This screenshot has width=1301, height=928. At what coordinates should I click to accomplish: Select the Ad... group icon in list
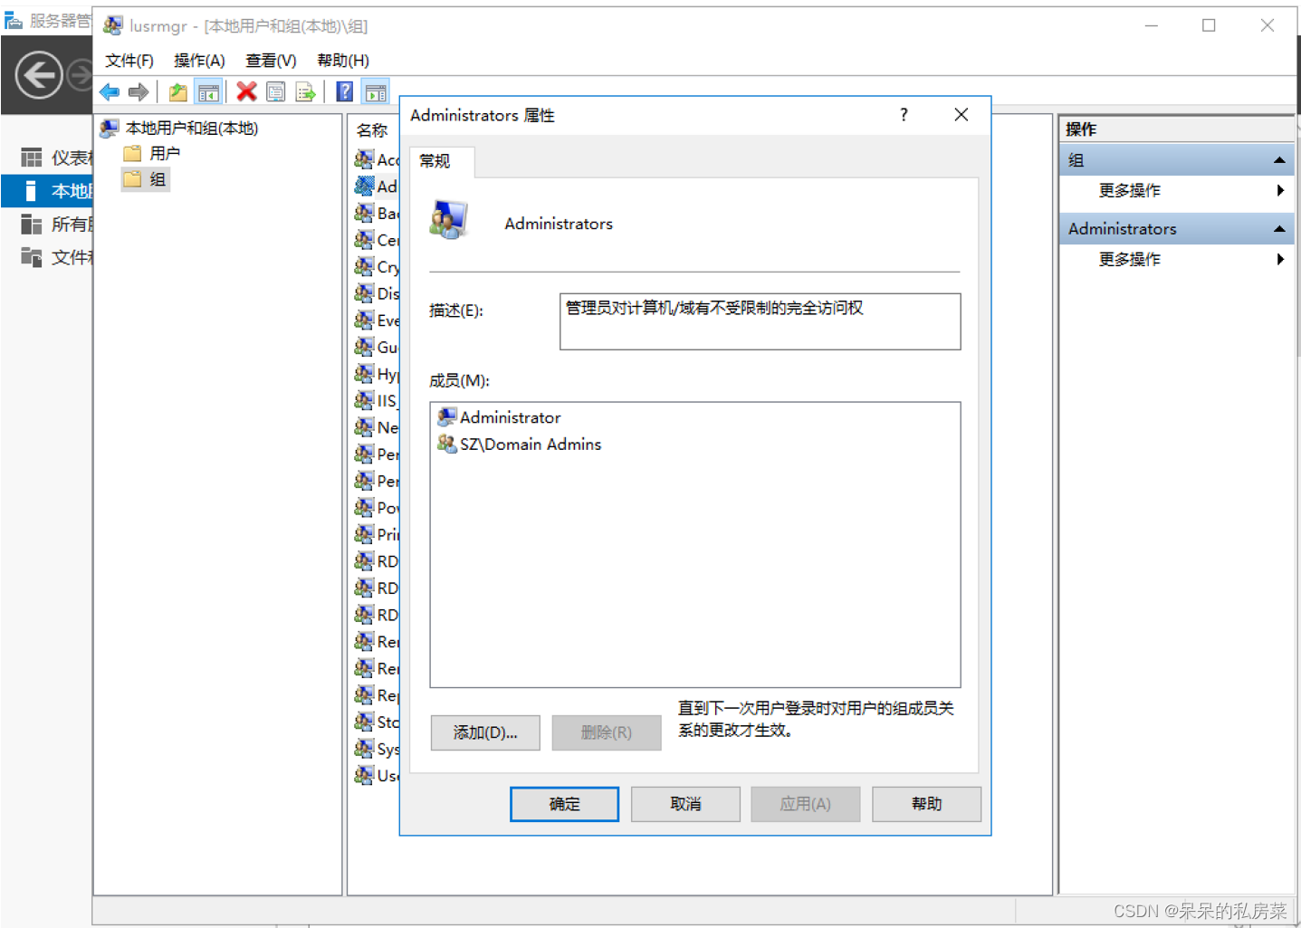click(364, 187)
